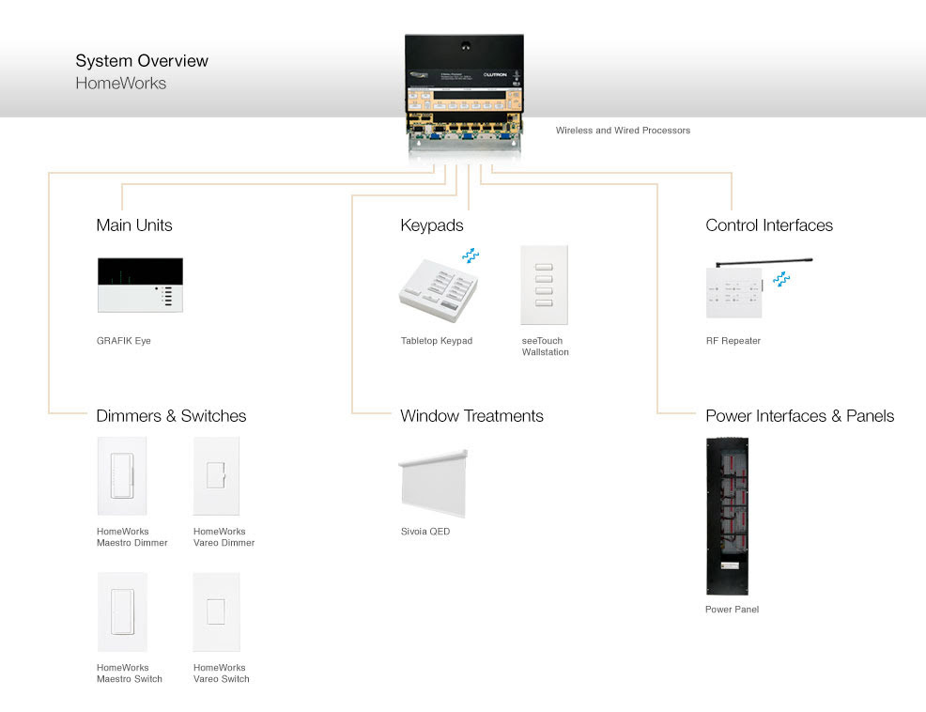Click the Power Panel cabinet image
926x712 pixels.
[727, 516]
